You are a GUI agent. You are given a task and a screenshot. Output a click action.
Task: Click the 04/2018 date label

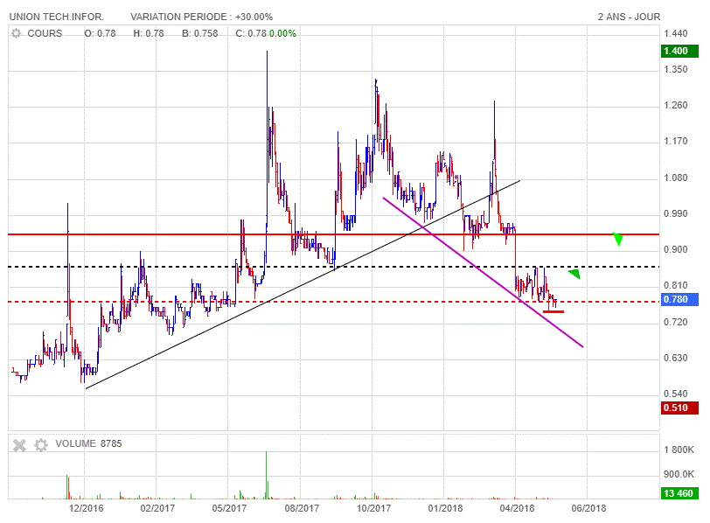pyautogui.click(x=517, y=508)
